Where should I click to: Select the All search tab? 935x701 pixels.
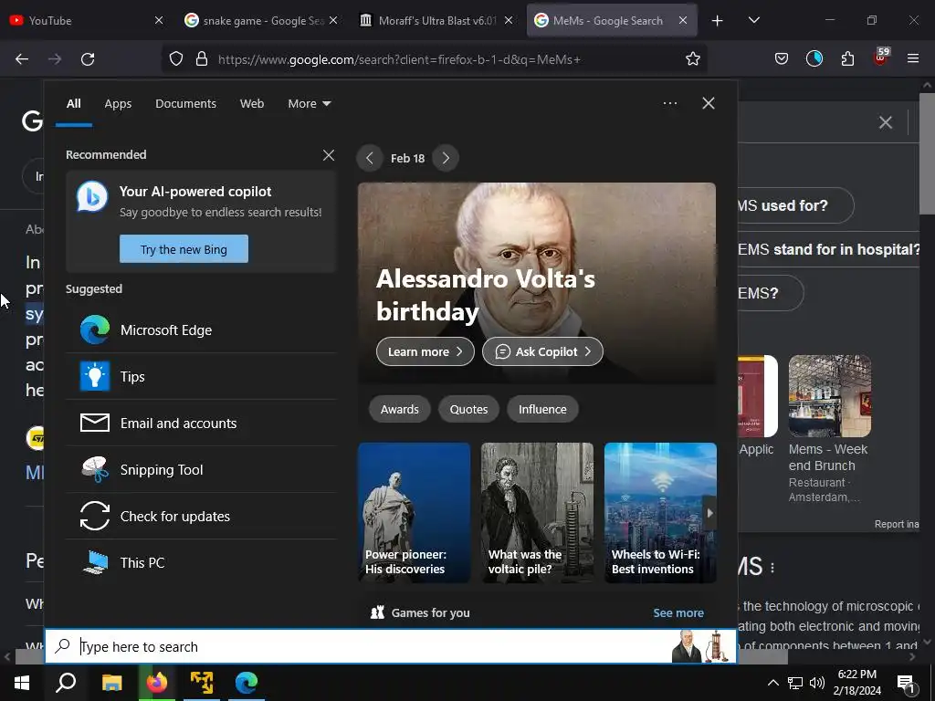pos(74,104)
